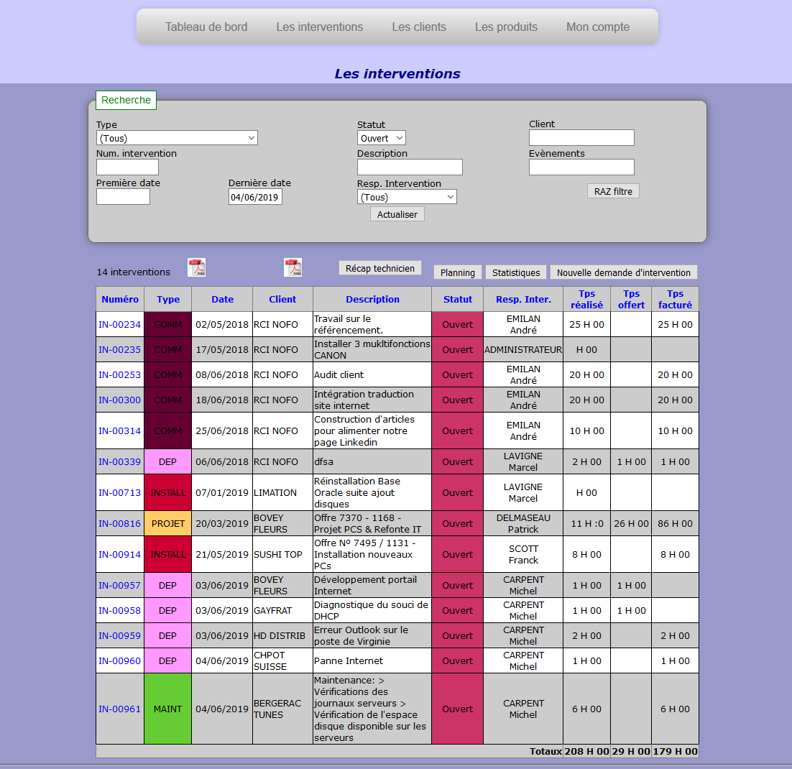Reset filters with RAZ filtre
This screenshot has width=792, height=769.
point(613,191)
